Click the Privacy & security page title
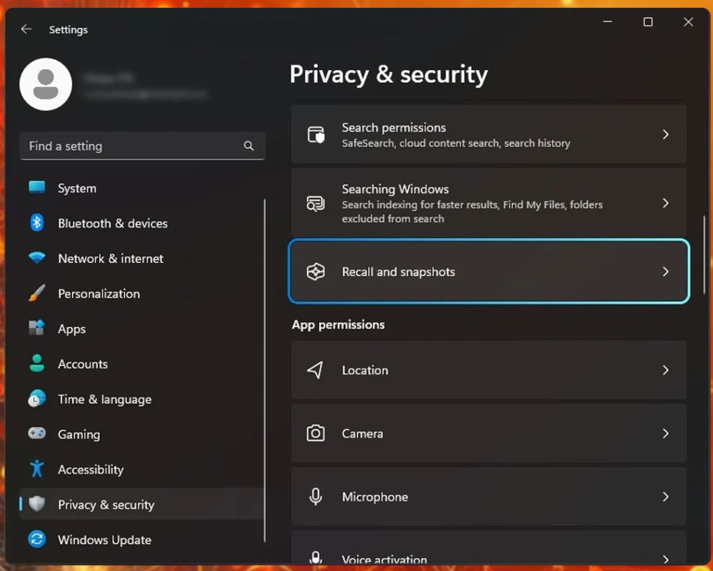Image resolution: width=713 pixels, height=571 pixels. click(x=389, y=74)
